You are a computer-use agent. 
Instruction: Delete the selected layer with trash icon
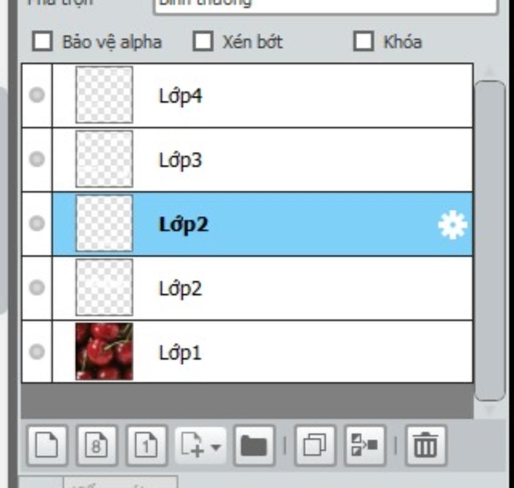(426, 445)
